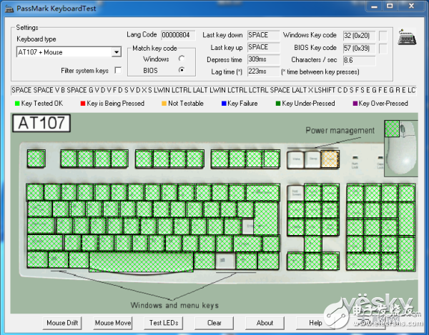Select the BIOS match key code radio button
Image resolution: width=429 pixels, height=335 pixels.
182,70
